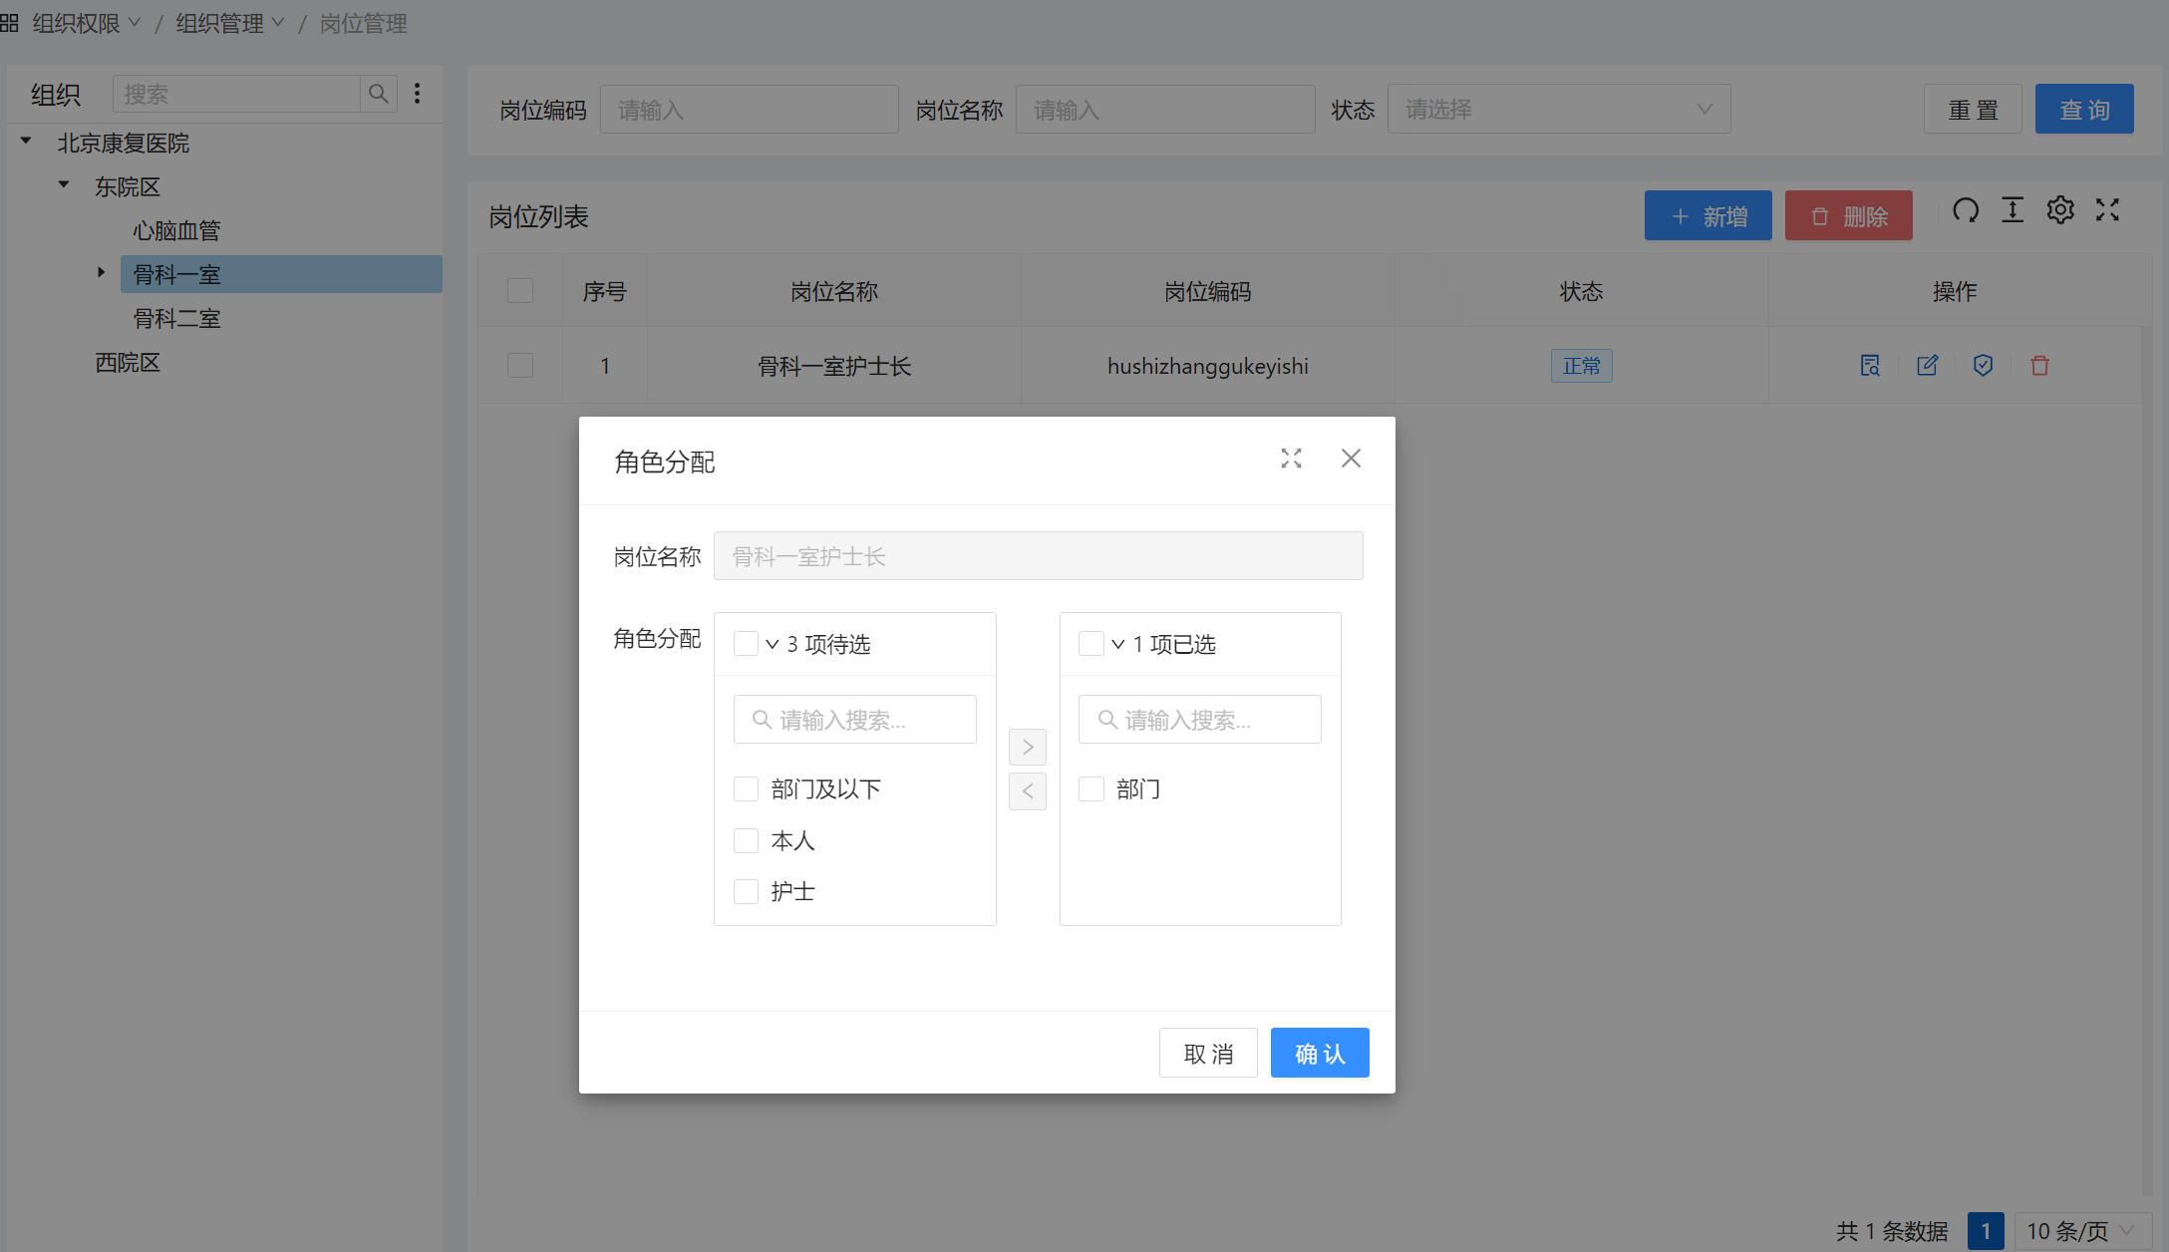This screenshot has width=2169, height=1252.
Task: Check the 部门及以下 checkbox
Action: [746, 789]
